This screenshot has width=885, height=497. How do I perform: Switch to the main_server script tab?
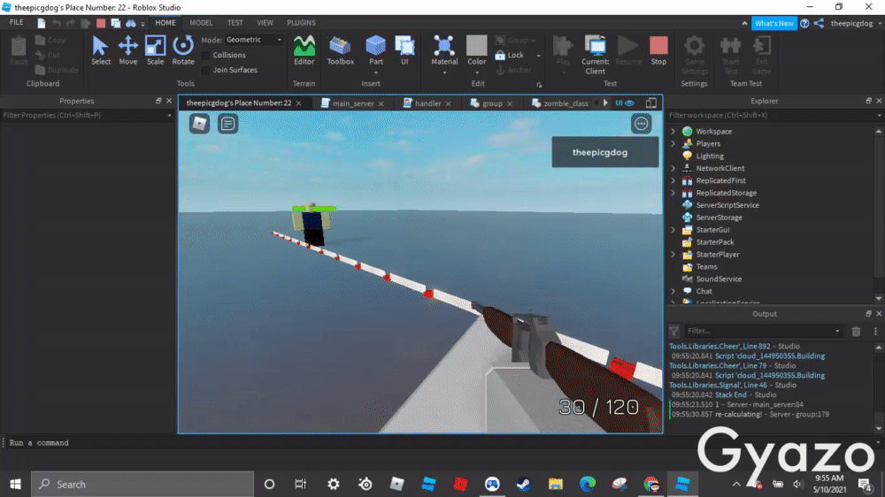pyautogui.click(x=353, y=103)
